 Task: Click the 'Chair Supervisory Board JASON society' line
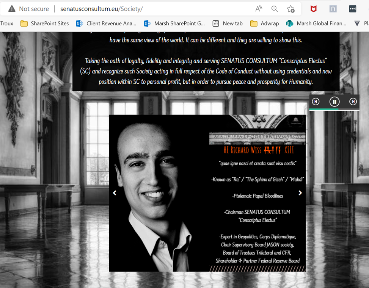(258, 245)
